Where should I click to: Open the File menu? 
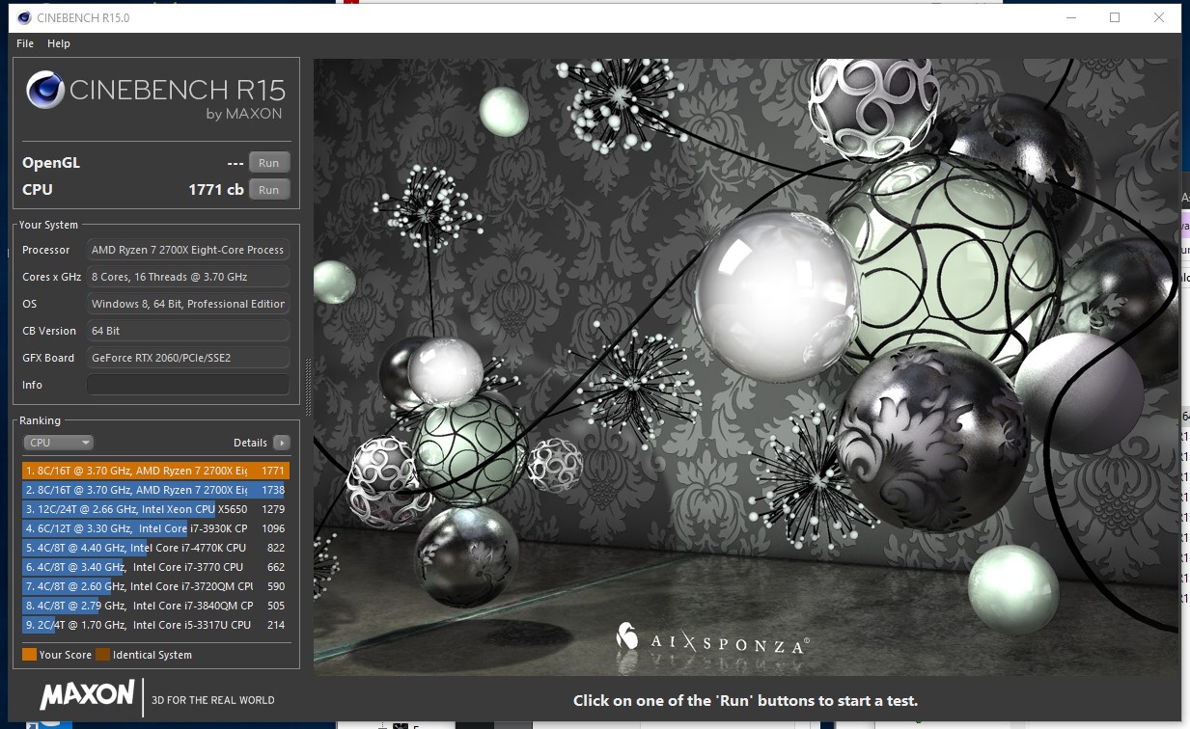point(24,43)
